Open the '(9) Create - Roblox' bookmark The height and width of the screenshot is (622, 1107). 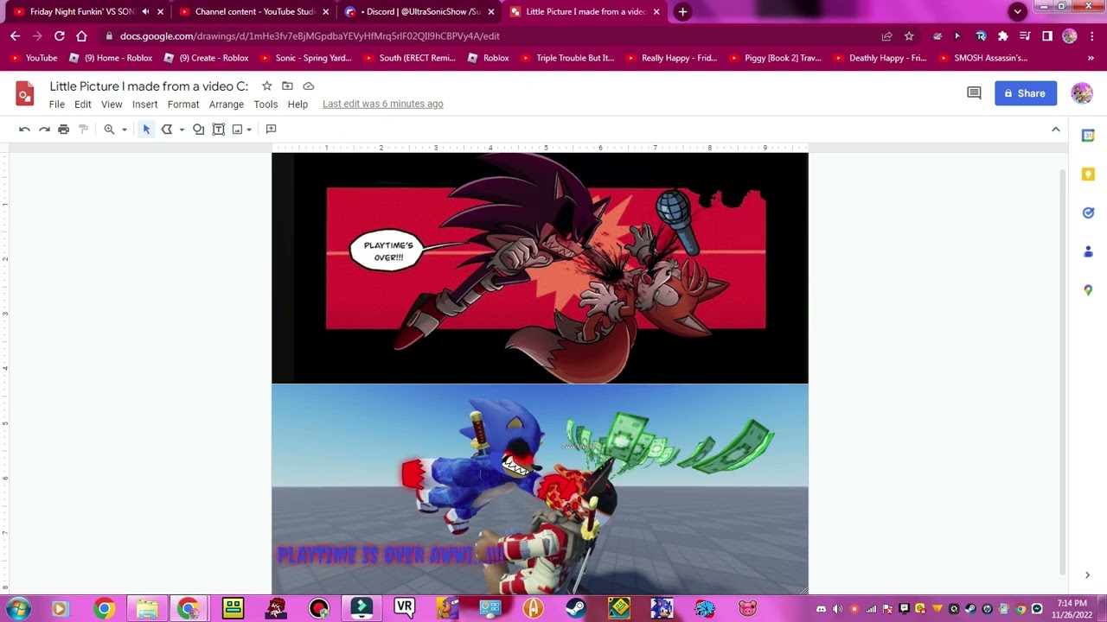point(206,58)
